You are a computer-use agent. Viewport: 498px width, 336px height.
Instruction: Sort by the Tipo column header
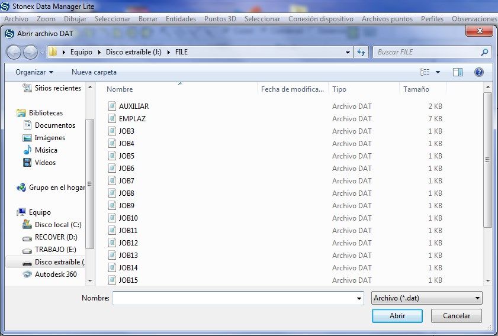pyautogui.click(x=364, y=89)
